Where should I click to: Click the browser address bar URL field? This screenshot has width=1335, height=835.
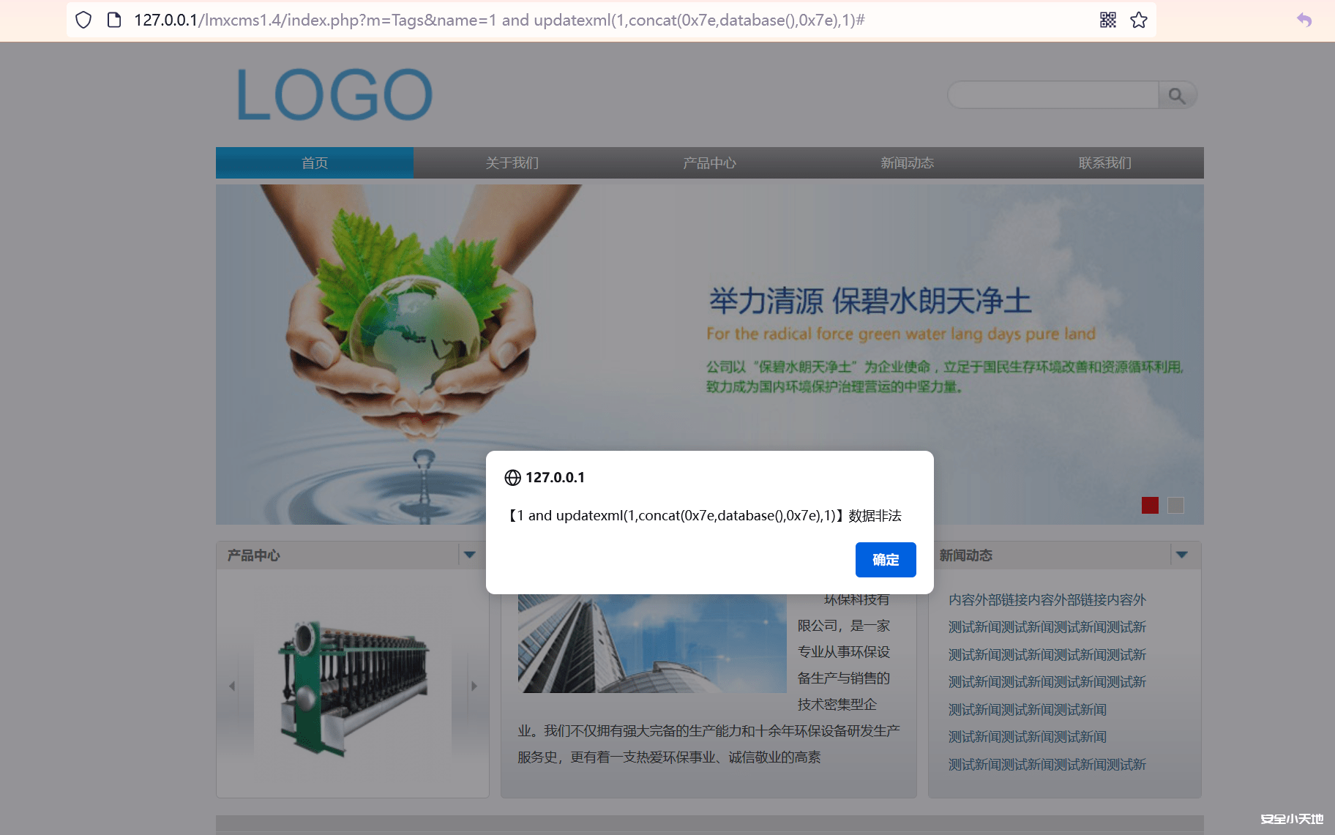point(498,20)
